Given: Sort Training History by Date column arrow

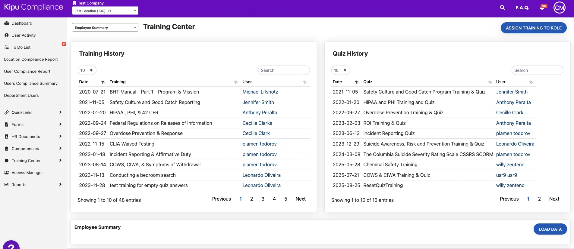Looking at the screenshot, I should [x=103, y=82].
